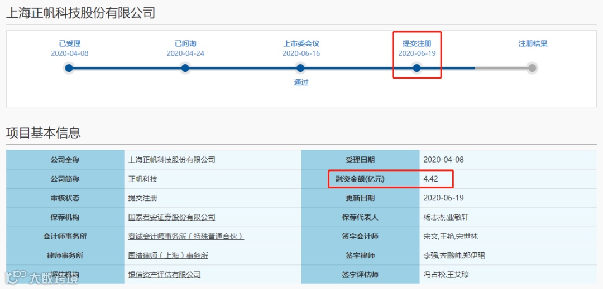Click the 提交注册 timeline dot

pyautogui.click(x=417, y=68)
